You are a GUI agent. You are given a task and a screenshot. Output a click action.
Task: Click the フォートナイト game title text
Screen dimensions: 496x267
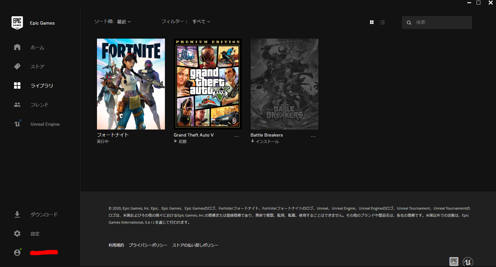[x=113, y=135]
